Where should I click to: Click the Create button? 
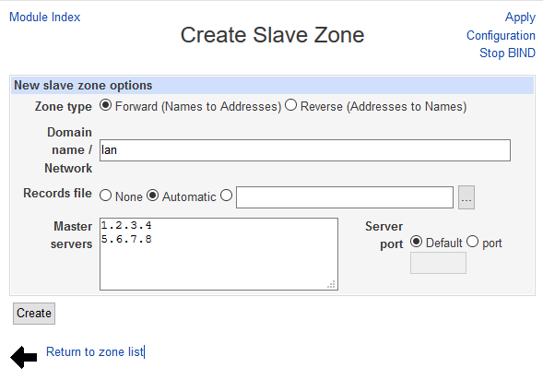(x=34, y=314)
